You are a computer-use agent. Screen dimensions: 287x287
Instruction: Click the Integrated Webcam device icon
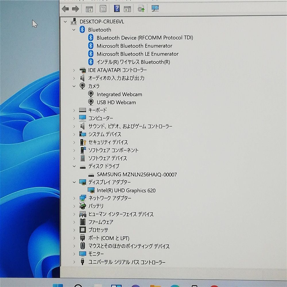coord(91,94)
